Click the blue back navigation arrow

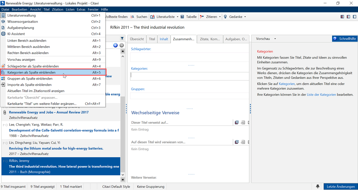coord(116,45)
